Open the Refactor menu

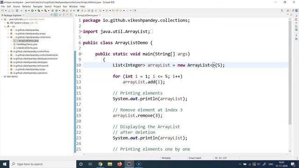pos(27,7)
